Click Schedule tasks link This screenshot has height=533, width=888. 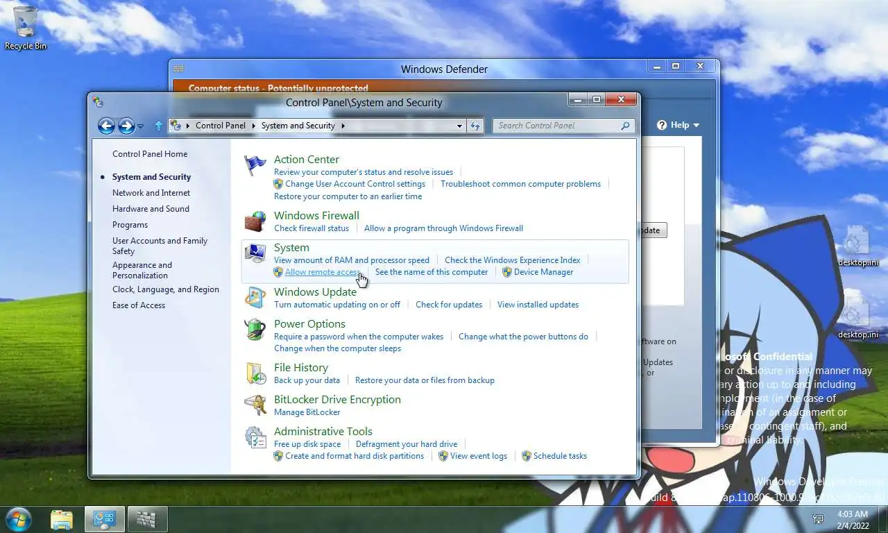coord(560,456)
